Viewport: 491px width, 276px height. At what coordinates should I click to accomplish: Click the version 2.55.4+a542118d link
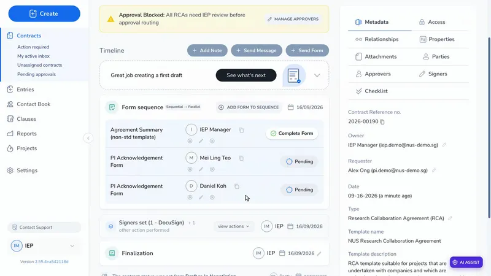pos(52,262)
